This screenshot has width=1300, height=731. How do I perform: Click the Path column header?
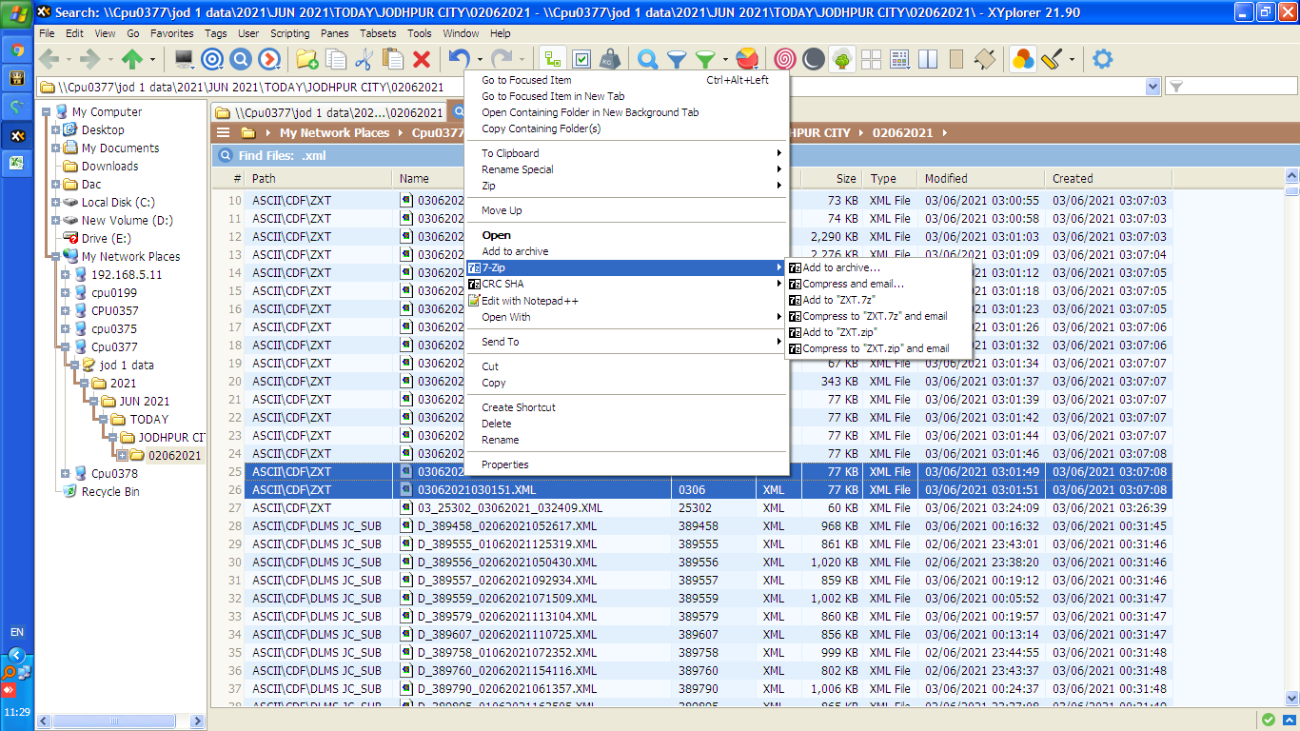pos(318,179)
